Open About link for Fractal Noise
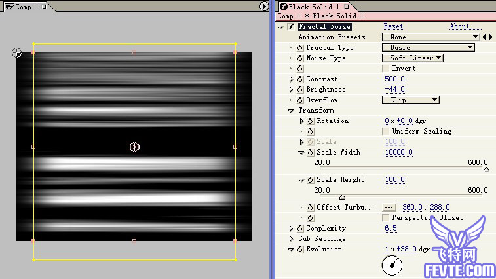This screenshot has width=496, height=279. point(465,26)
